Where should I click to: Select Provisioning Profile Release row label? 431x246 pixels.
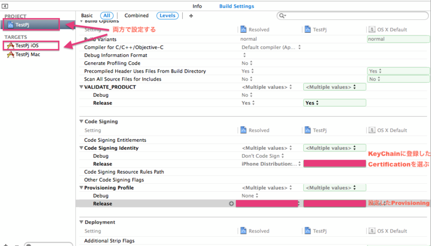click(x=102, y=204)
